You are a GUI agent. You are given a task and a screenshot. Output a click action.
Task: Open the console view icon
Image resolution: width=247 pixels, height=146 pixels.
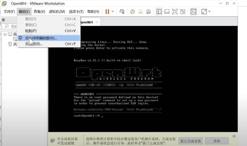pos(194,12)
